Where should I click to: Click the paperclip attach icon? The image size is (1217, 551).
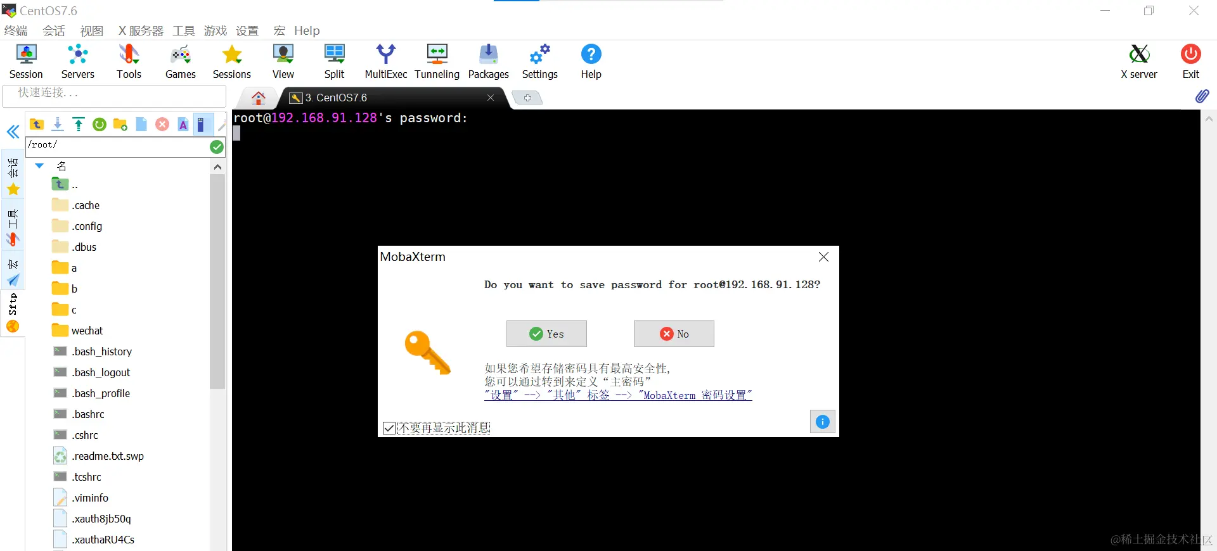(x=1202, y=96)
